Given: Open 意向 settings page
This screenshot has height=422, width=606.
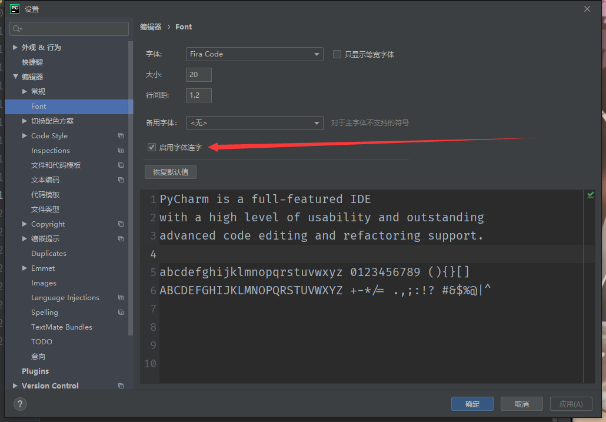Looking at the screenshot, I should [38, 356].
